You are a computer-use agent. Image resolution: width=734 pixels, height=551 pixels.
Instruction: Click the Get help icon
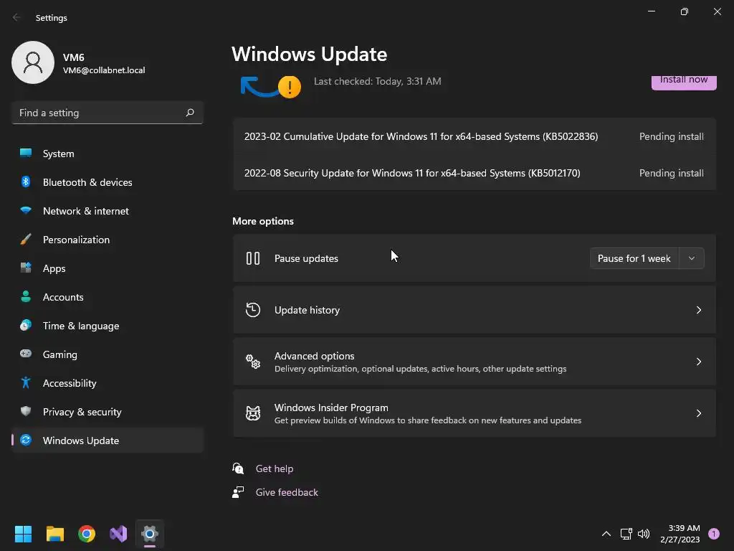[x=238, y=468]
